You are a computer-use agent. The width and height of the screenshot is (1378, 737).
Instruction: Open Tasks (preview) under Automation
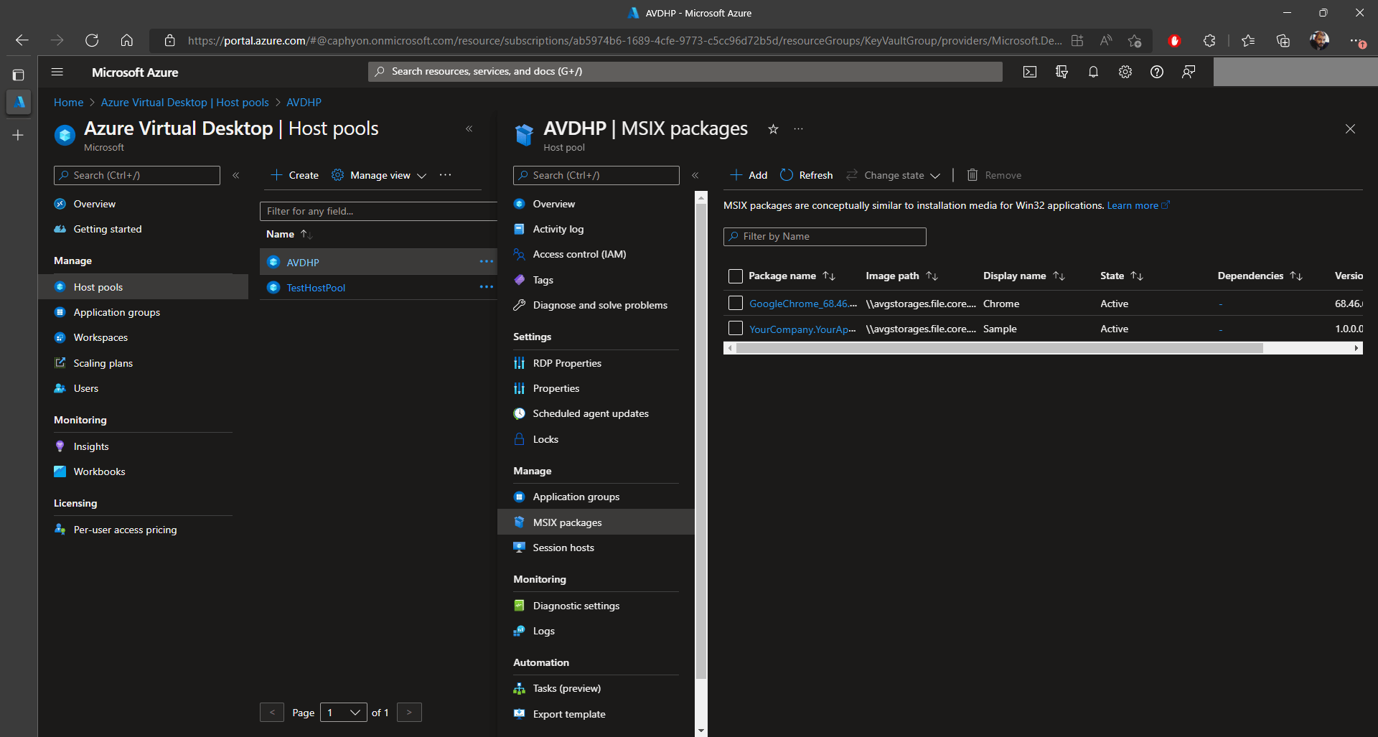(x=566, y=688)
